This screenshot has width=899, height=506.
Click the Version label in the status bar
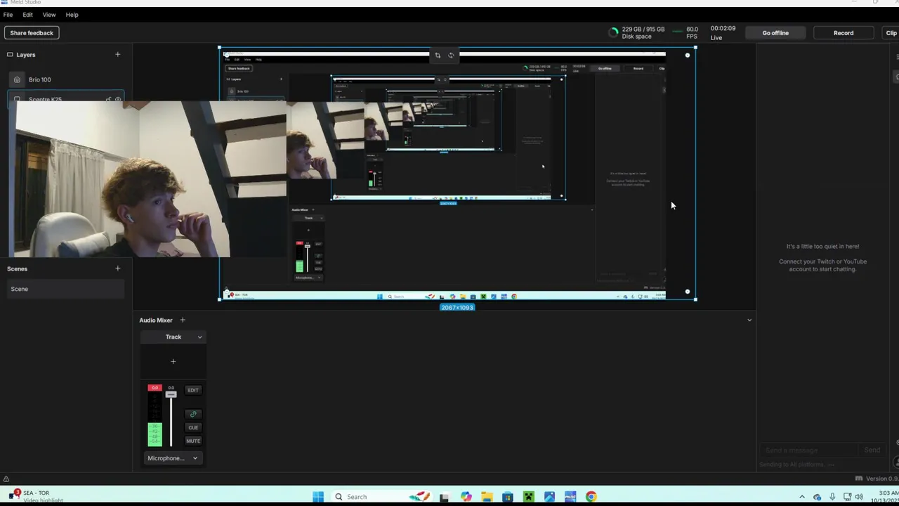[881, 479]
